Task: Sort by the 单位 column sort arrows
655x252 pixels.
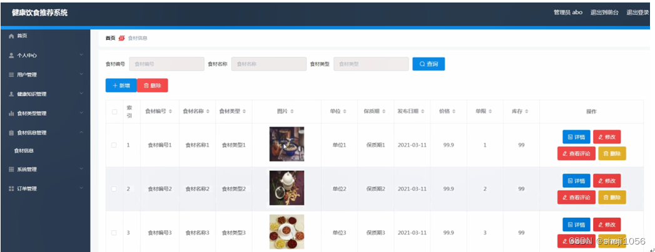Action: click(x=345, y=112)
